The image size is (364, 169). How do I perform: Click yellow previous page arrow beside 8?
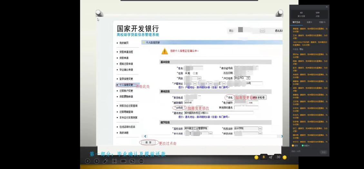pos(256,157)
